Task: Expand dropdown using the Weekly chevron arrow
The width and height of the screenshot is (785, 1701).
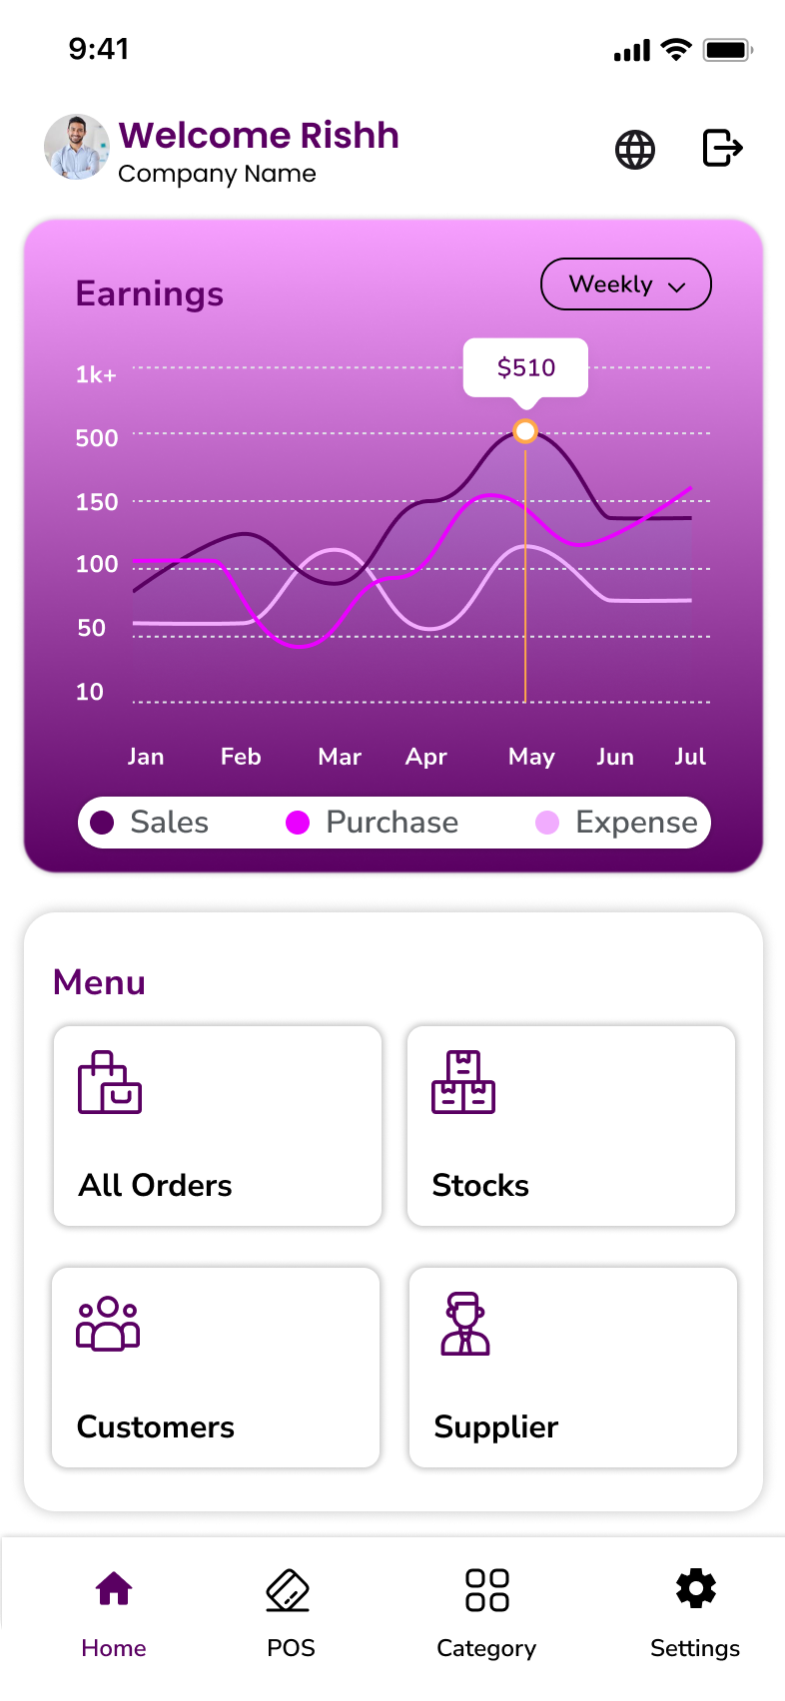Action: [677, 286]
